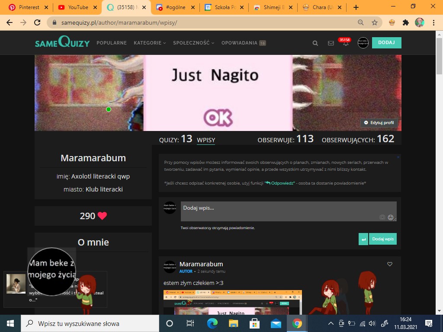Click the Dodaj wpis button
The height and width of the screenshot is (332, 443).
(x=382, y=239)
